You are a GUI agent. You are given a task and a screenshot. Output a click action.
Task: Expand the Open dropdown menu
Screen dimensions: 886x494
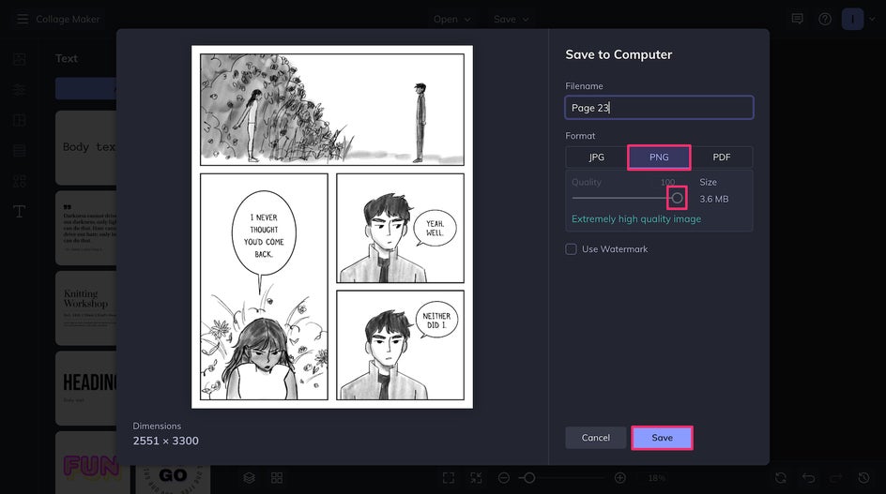452,19
